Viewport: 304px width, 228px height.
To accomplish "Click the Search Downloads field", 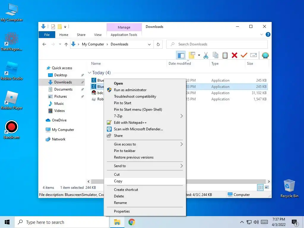I will pyautogui.click(x=217, y=44).
